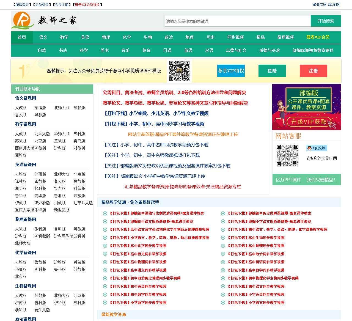352x321 pixels.
Task: Go to 微课视频 in the navigation
Action: pyautogui.click(x=285, y=37)
